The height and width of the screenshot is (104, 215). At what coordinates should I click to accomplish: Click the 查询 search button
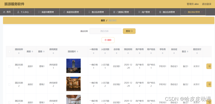point(129,31)
